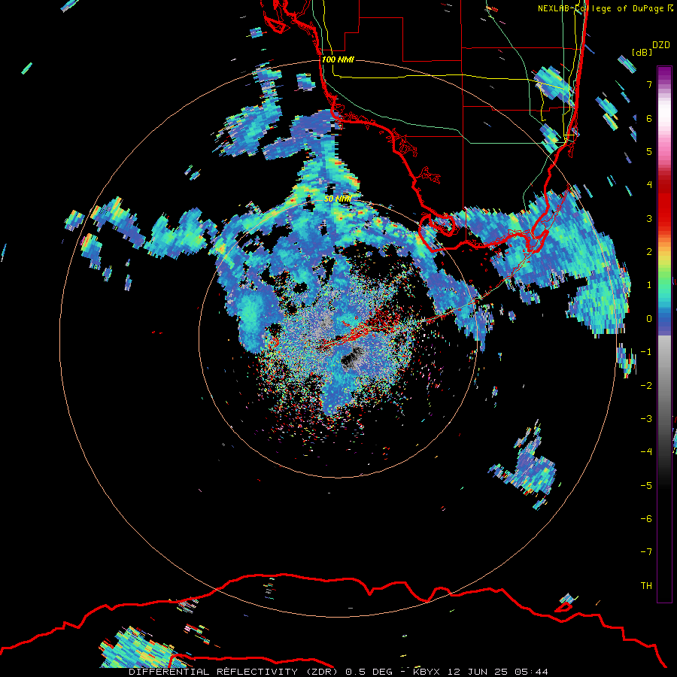Click the 7 value on the color scale
Image resolution: width=677 pixels, height=677 pixels.
tap(649, 84)
